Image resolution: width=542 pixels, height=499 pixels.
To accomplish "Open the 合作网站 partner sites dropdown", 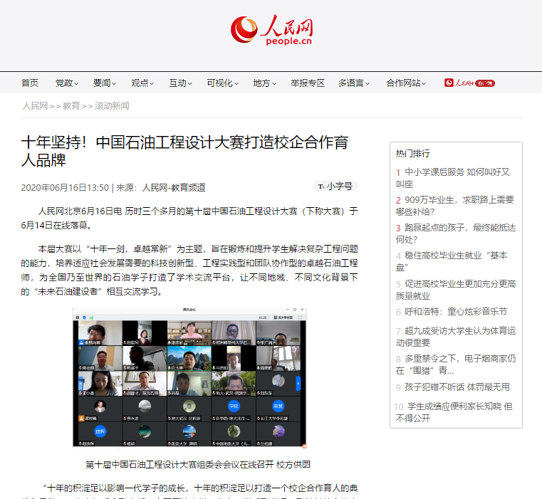I will [x=407, y=83].
